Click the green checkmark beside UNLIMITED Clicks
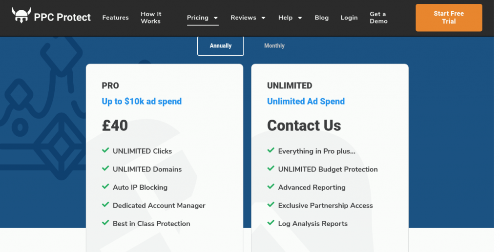This screenshot has width=500, height=252. (105, 150)
